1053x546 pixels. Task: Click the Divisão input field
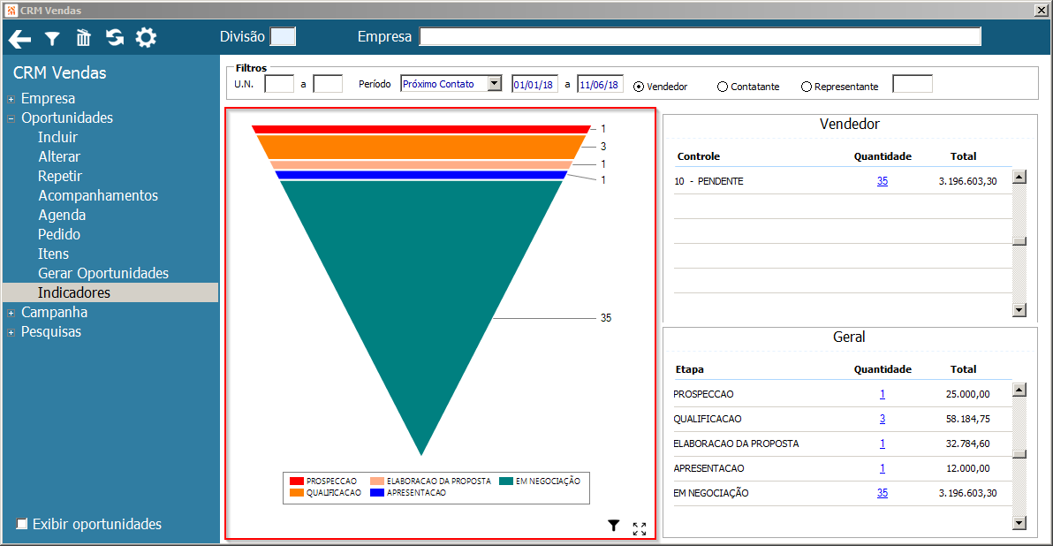point(283,37)
